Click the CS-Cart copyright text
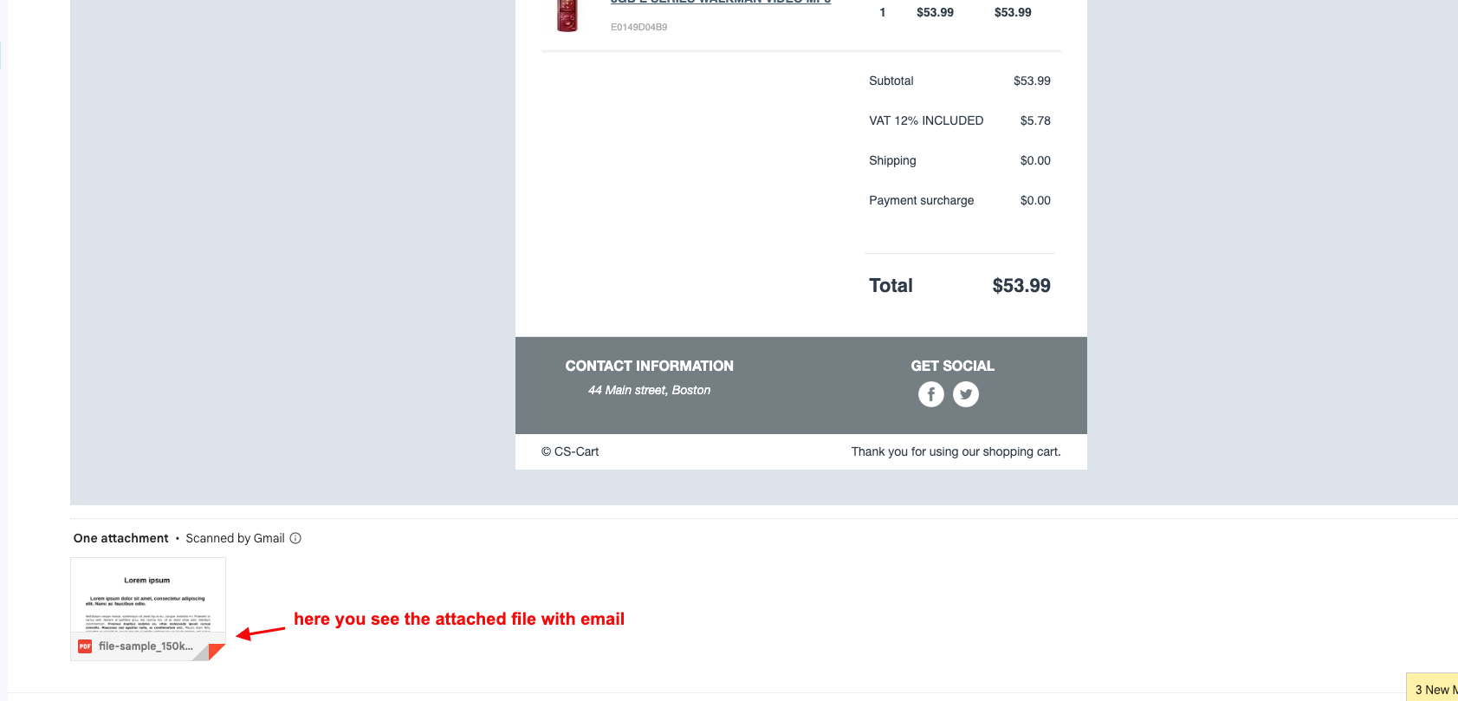This screenshot has height=701, width=1458. (x=570, y=451)
